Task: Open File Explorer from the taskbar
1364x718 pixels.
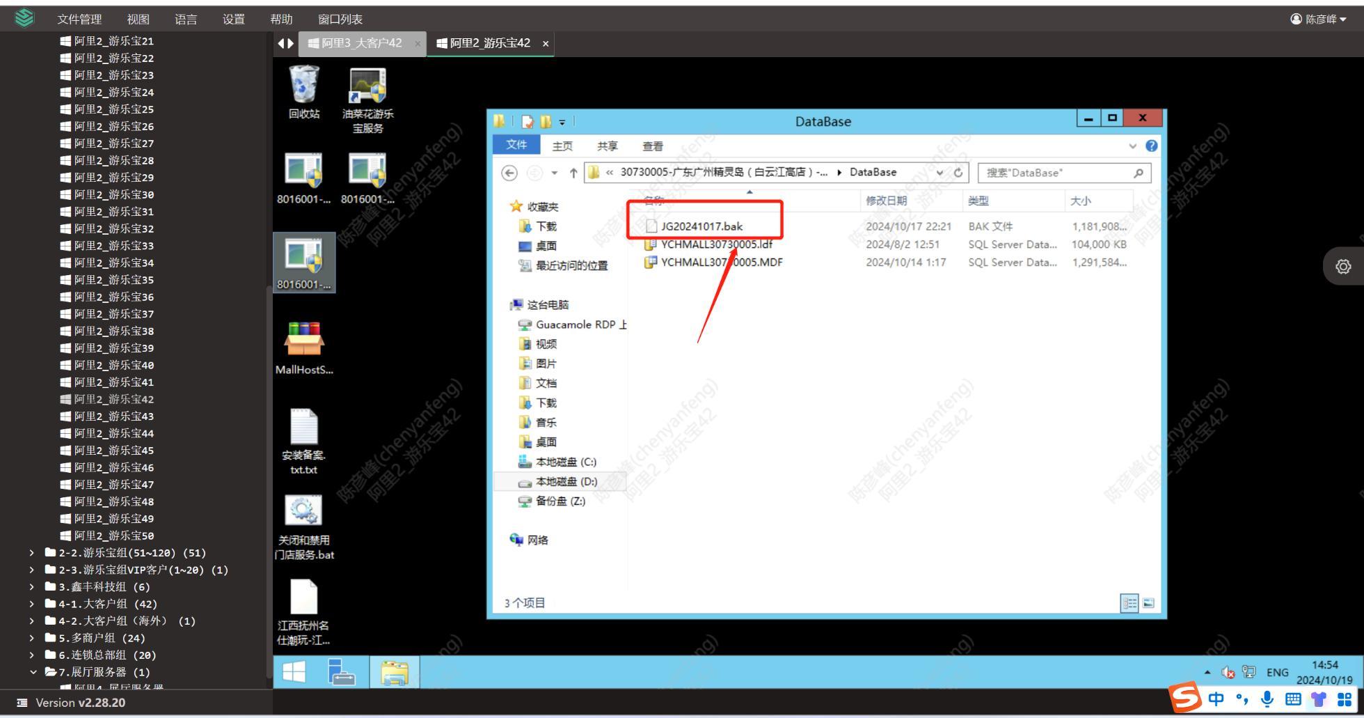Action: click(395, 672)
